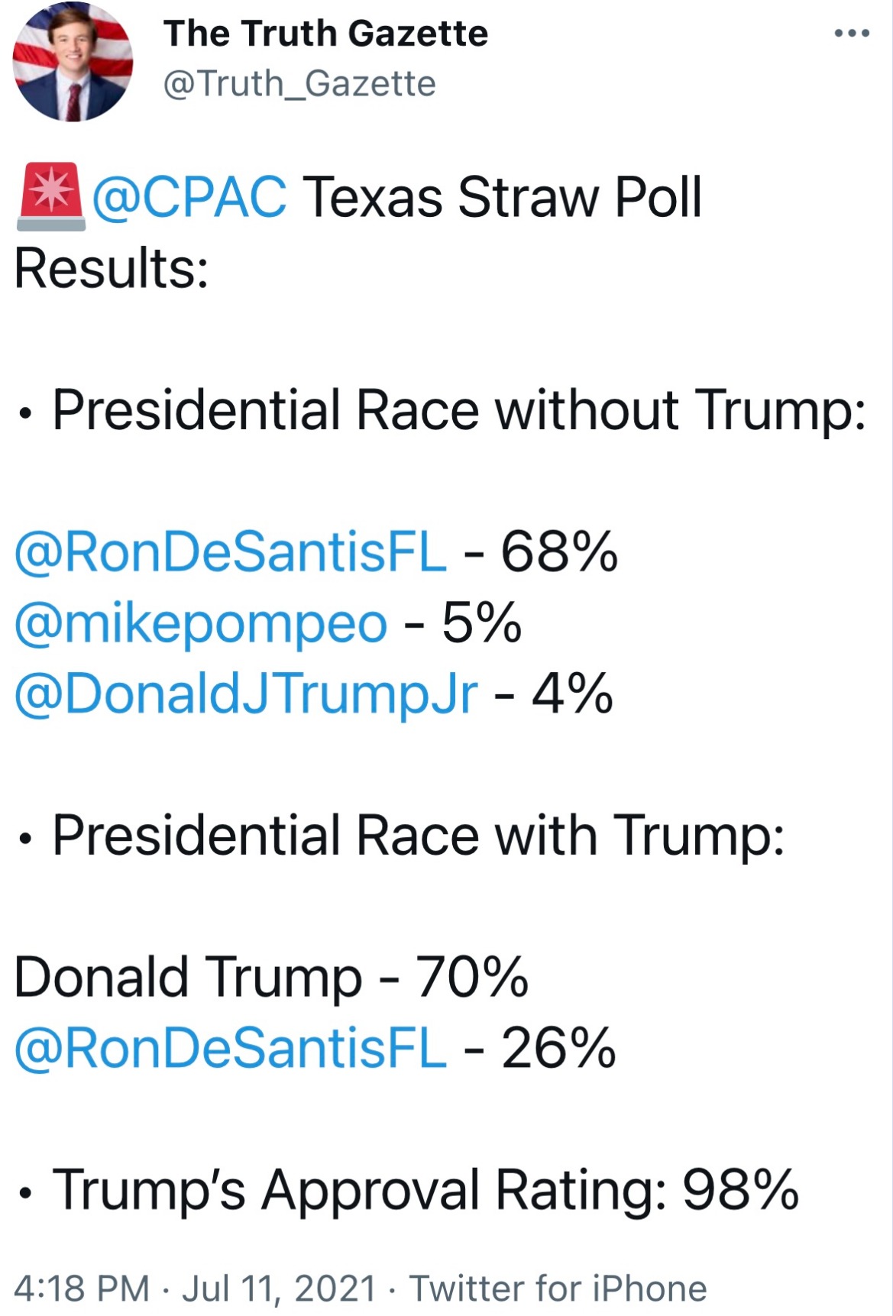This screenshot has width=893, height=1316.
Task: Open the @mikepompeo mention link
Action: point(201,624)
